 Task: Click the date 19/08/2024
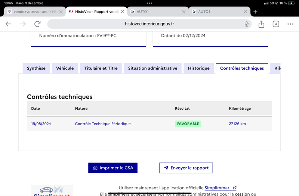tap(41, 124)
